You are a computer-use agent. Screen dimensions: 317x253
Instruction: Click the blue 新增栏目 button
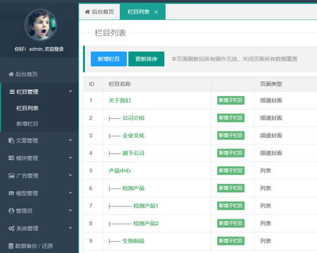tap(109, 59)
